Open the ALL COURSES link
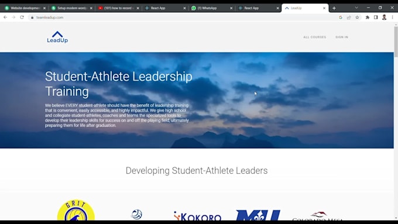 314,37
